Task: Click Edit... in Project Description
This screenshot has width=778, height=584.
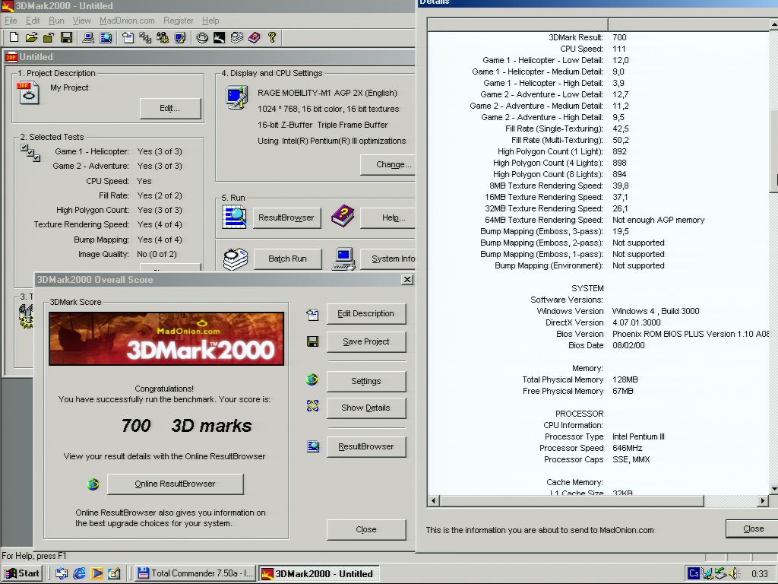Action: [170, 108]
